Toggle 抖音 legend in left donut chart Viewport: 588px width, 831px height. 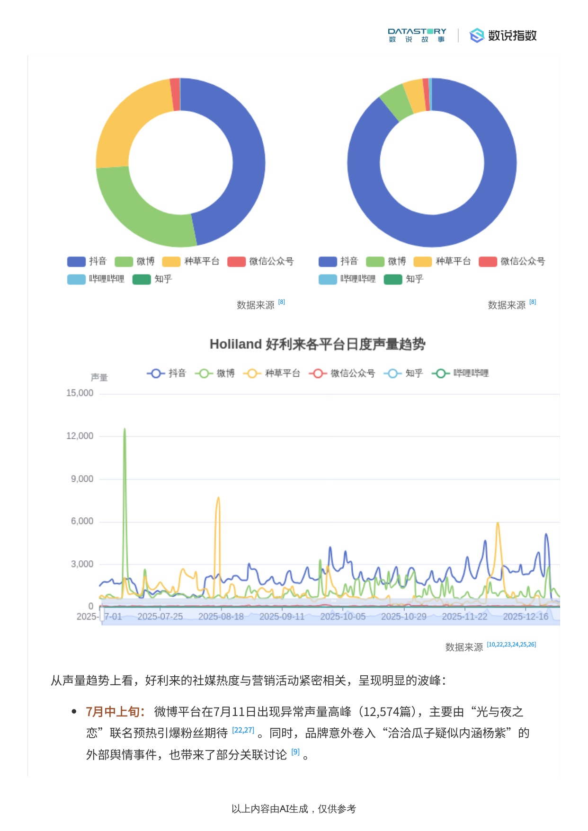pyautogui.click(x=87, y=261)
